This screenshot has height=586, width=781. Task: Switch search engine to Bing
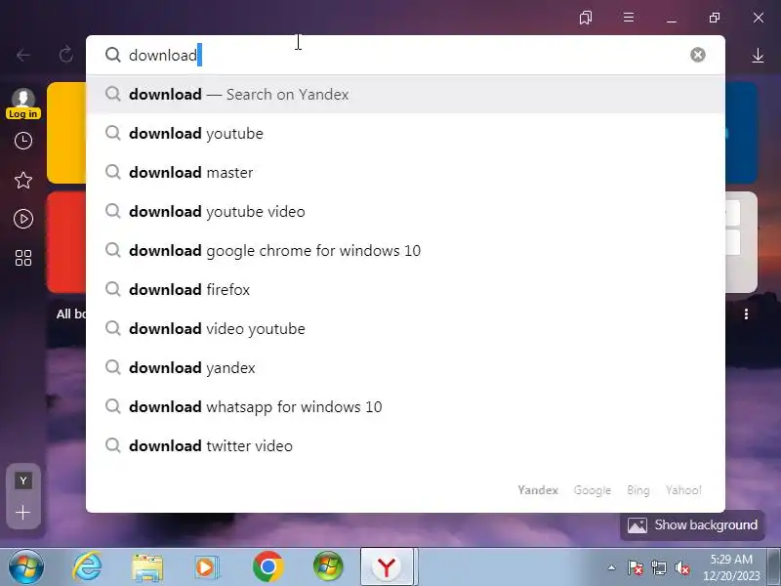click(638, 490)
